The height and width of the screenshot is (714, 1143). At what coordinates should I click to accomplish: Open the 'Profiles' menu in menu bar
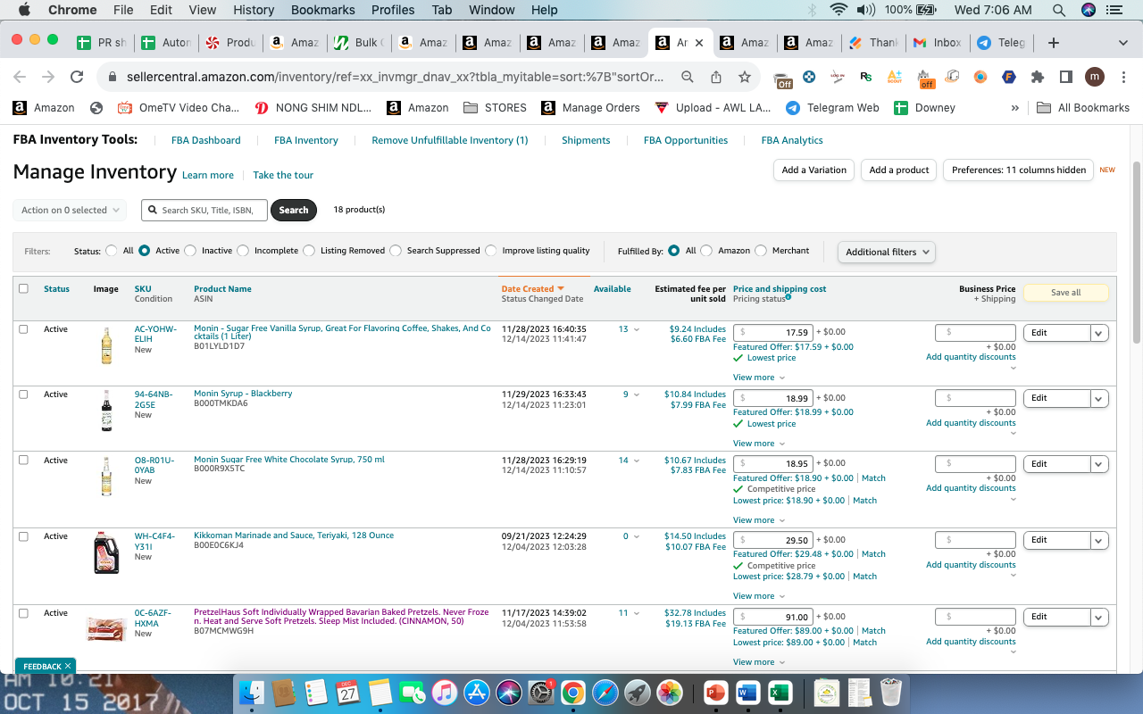click(393, 10)
